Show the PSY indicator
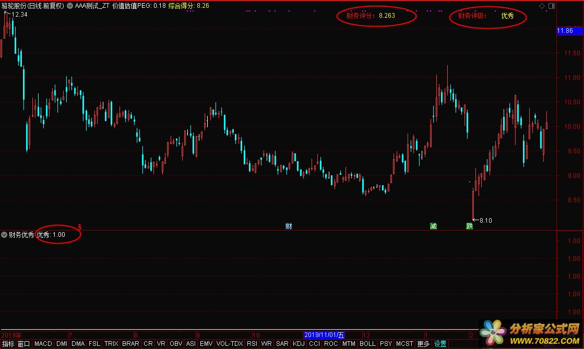Screen dimensions: 584x349 pyautogui.click(x=386, y=344)
